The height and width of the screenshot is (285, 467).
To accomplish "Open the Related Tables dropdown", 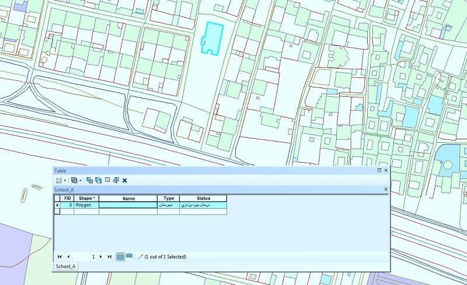I will pyautogui.click(x=75, y=181).
